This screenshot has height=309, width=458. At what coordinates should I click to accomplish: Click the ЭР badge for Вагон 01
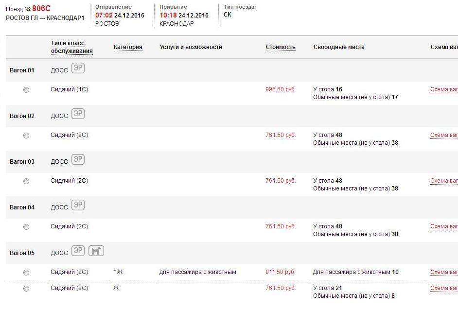coord(78,69)
